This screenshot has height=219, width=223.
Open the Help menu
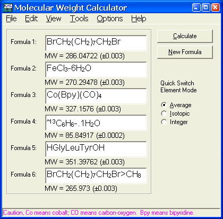point(139,19)
